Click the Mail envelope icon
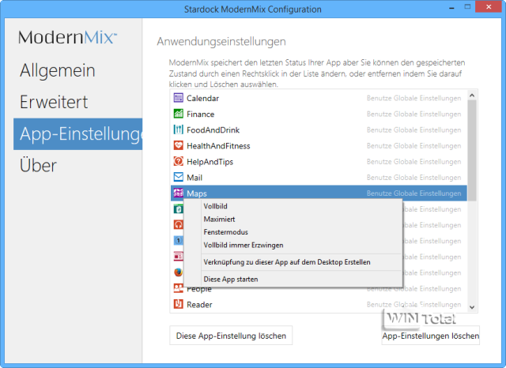506x368 pixels. pyautogui.click(x=178, y=177)
